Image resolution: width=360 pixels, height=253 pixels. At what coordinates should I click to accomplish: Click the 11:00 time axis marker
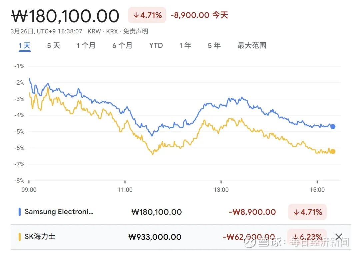pos(125,190)
